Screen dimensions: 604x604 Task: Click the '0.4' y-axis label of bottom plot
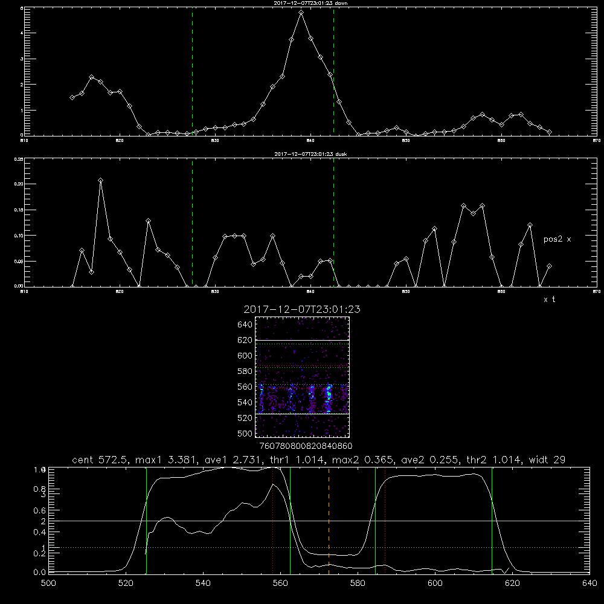39,532
